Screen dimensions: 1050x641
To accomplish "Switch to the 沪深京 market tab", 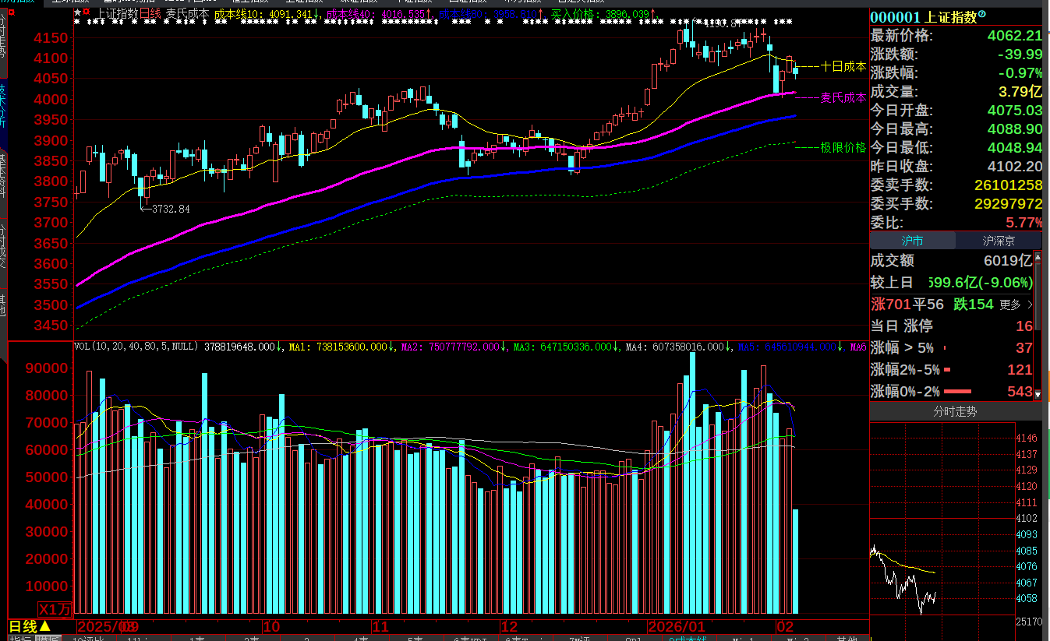I will pyautogui.click(x=999, y=241).
